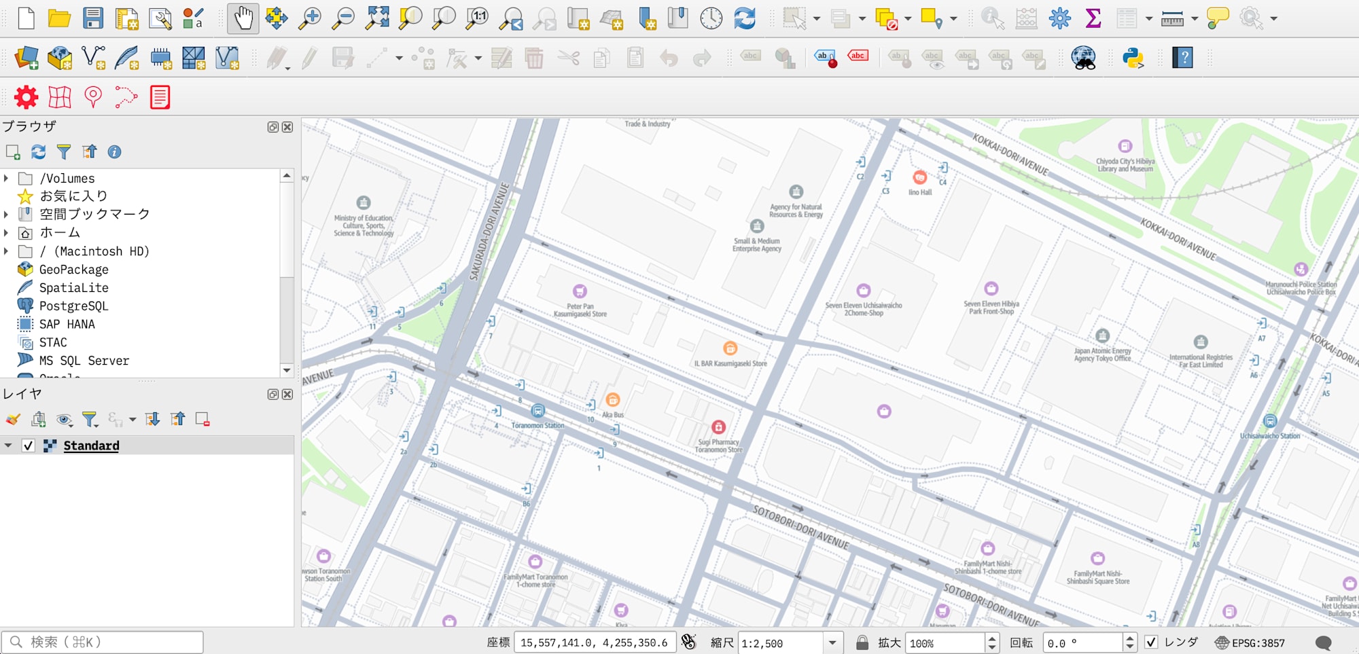Viewport: 1359px width, 654px height.
Task: Open the Python console
Action: (x=1133, y=58)
